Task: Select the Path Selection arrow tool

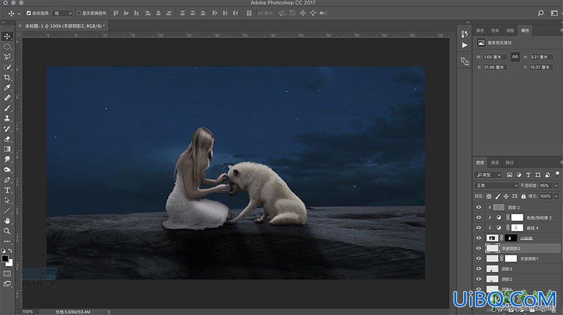Action: pyautogui.click(x=7, y=201)
